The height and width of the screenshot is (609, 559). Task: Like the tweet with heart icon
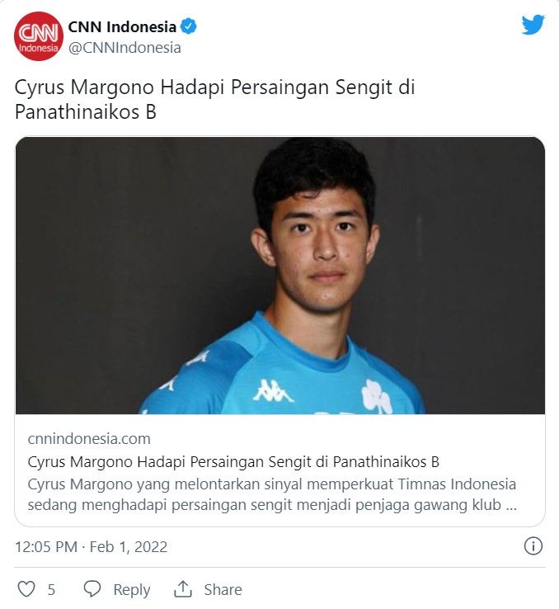(x=26, y=589)
